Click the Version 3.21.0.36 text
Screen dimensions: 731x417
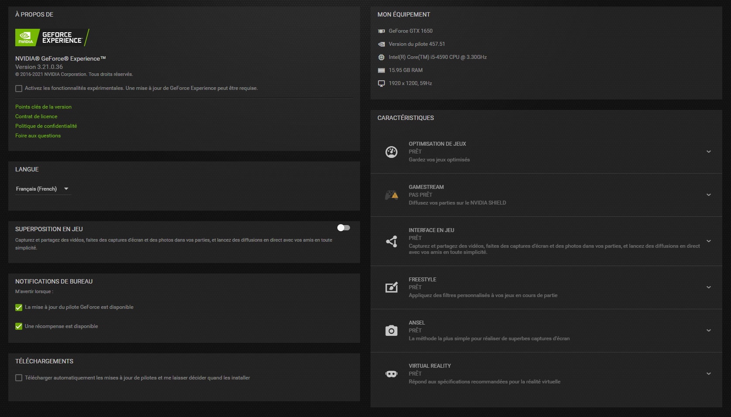(39, 67)
